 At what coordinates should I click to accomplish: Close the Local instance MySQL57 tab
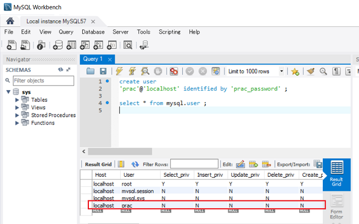click(93, 21)
